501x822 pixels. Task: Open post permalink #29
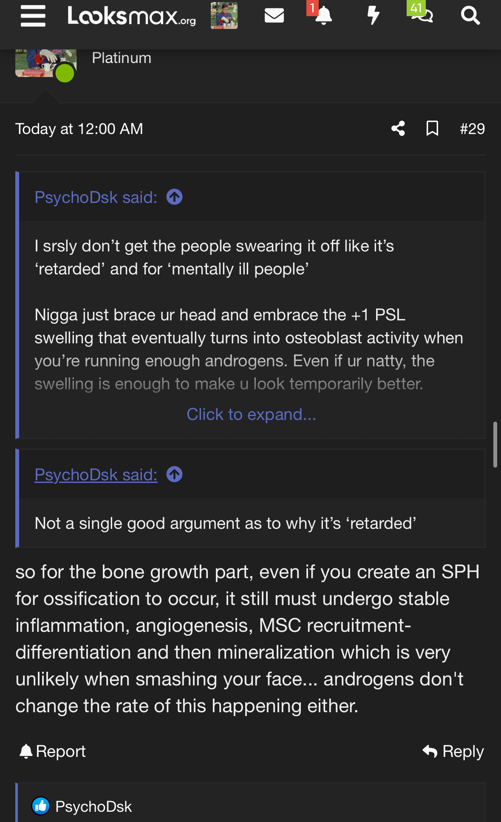tap(472, 128)
